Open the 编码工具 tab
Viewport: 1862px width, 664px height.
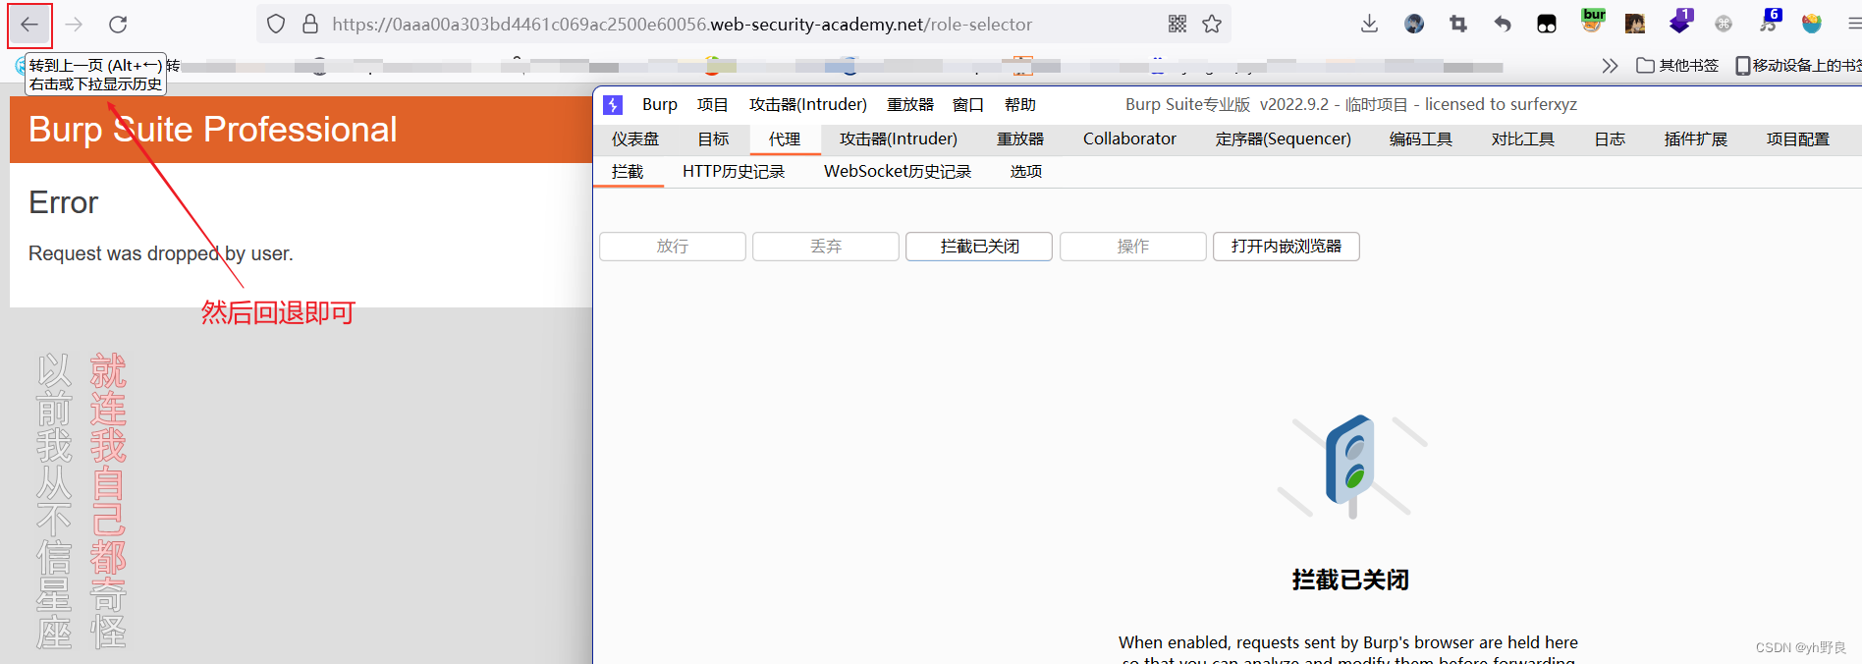(1421, 139)
